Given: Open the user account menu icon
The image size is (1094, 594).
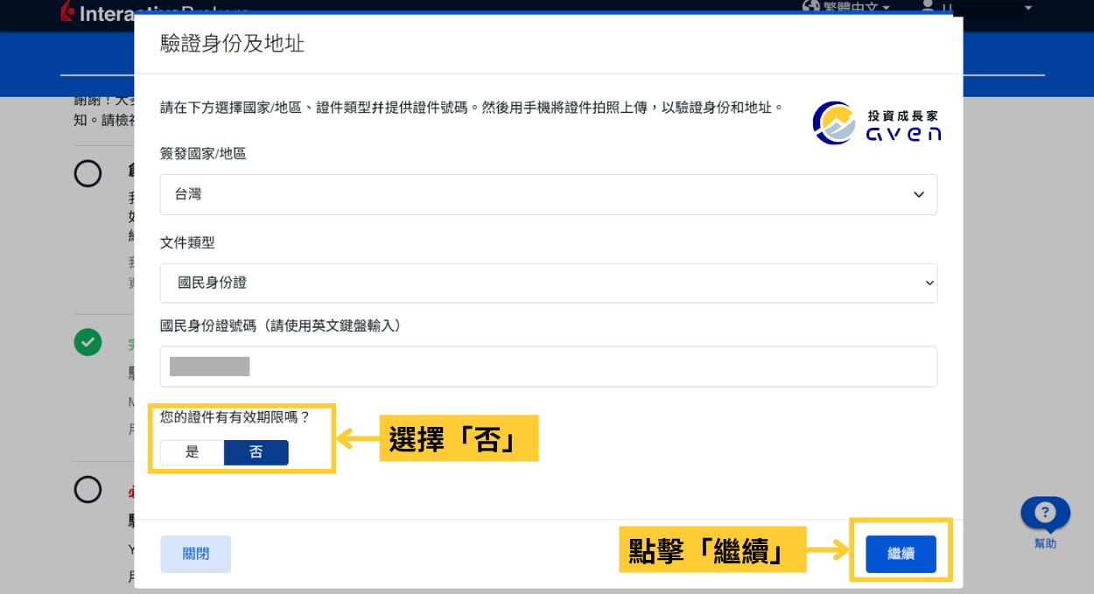Looking at the screenshot, I should [x=928, y=6].
